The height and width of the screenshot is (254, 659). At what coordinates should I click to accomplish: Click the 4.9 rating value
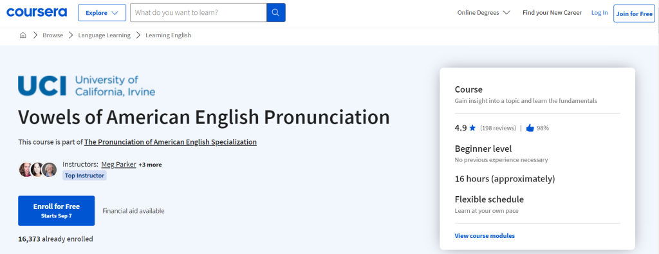pos(461,128)
